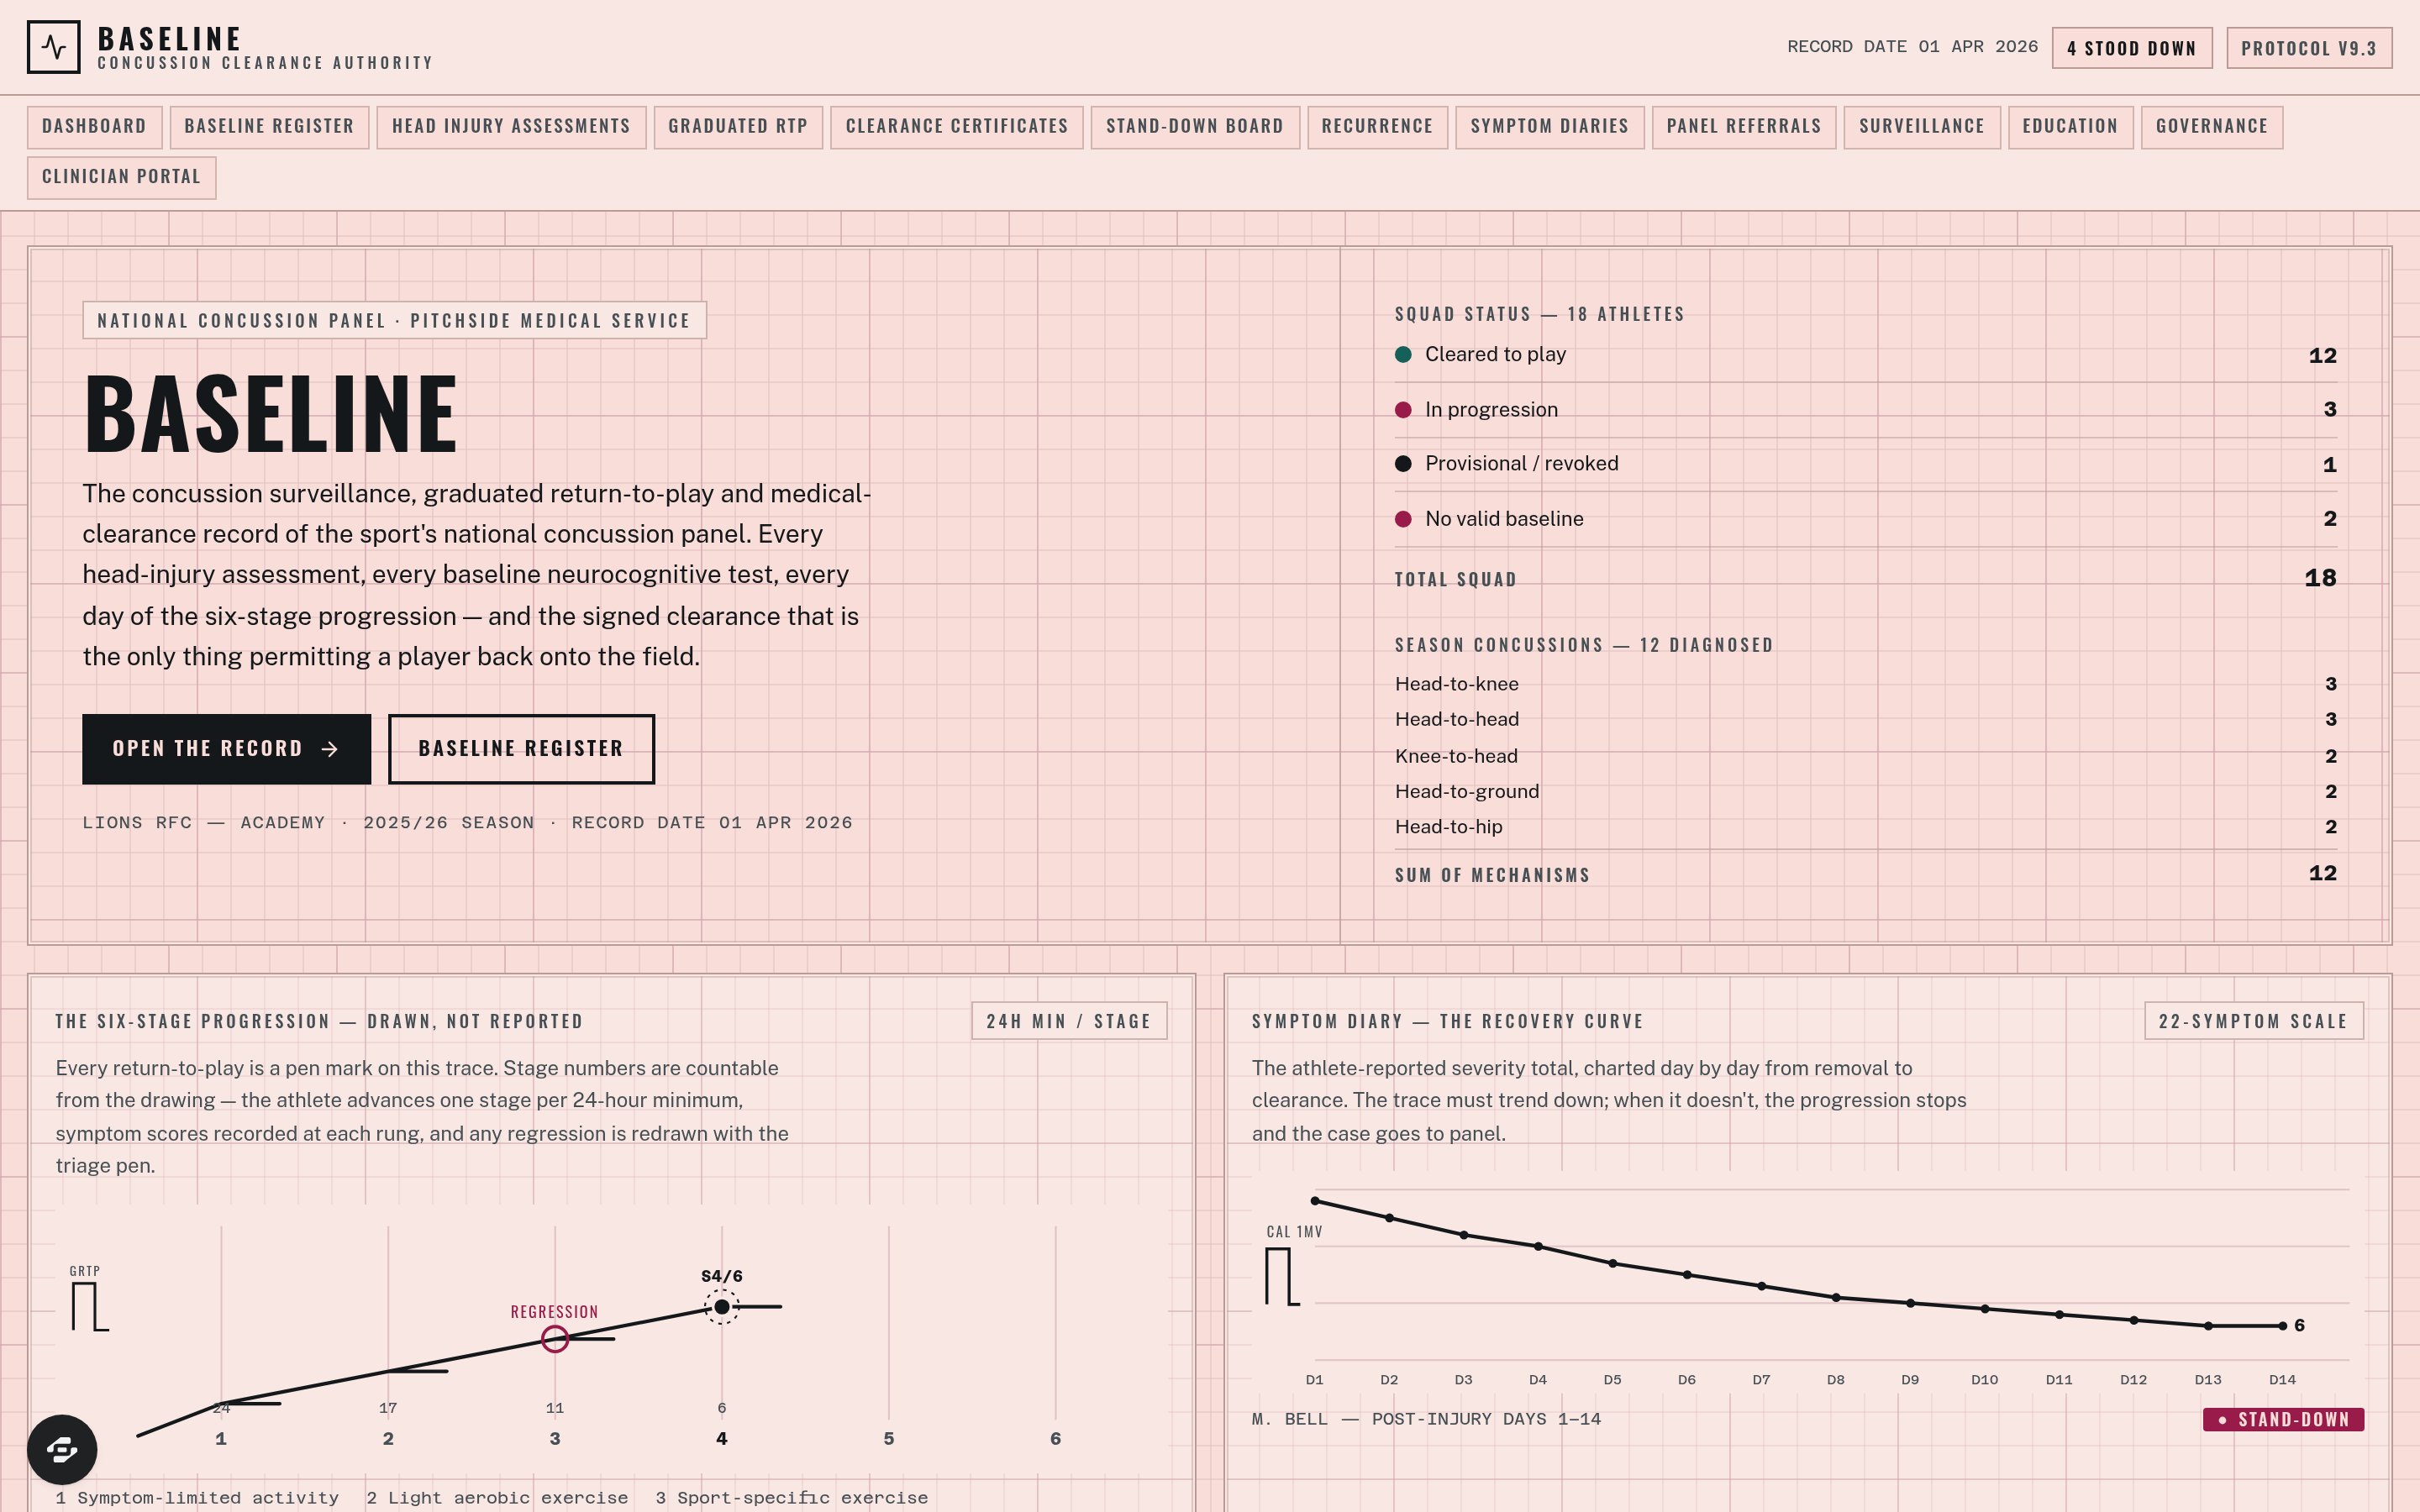
Task: Click the National Concussion Panel header tag
Action: click(x=394, y=320)
